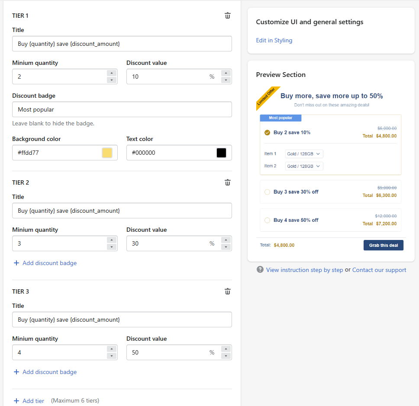This screenshot has width=419, height=406.
Task: Click the Most popular discount badge field
Action: (122, 109)
